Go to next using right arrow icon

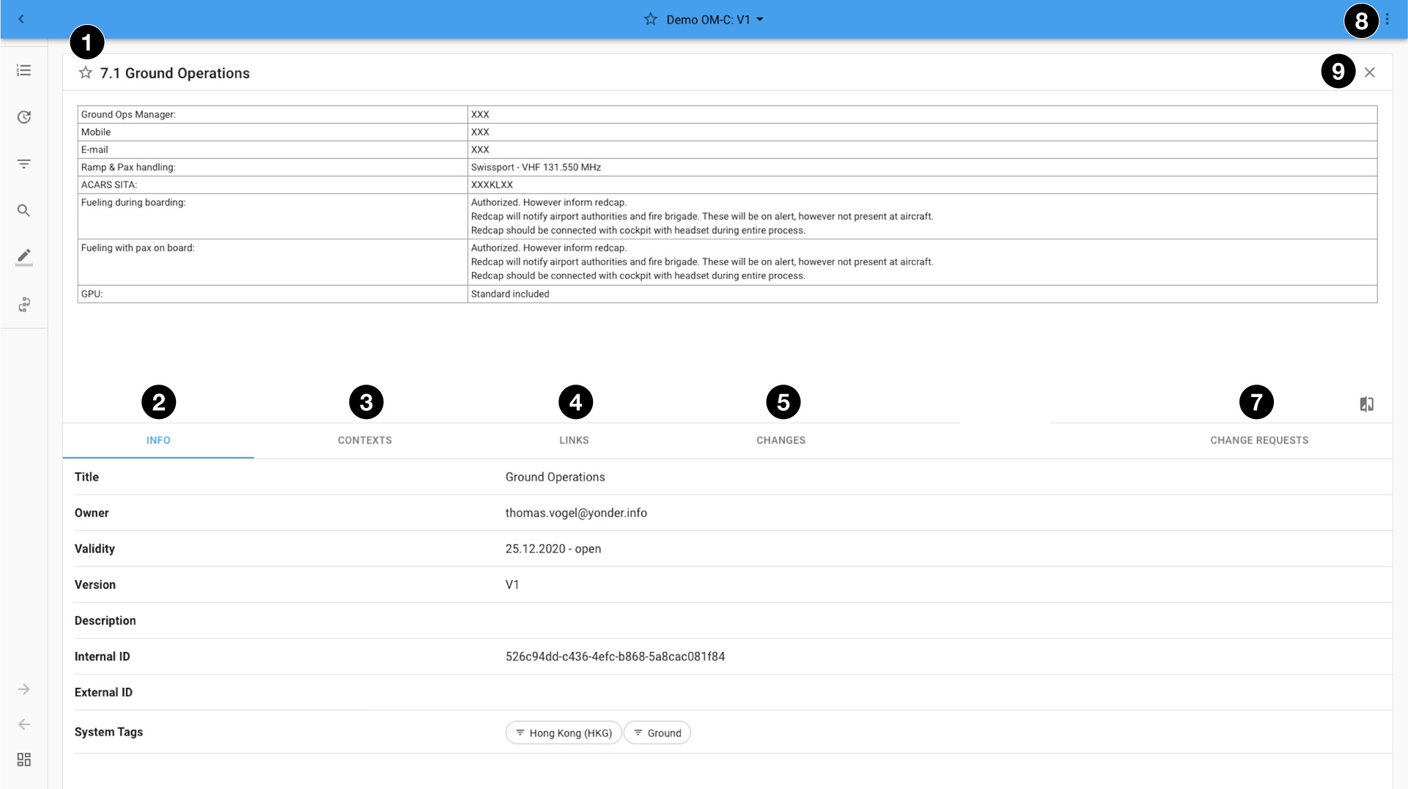click(24, 689)
